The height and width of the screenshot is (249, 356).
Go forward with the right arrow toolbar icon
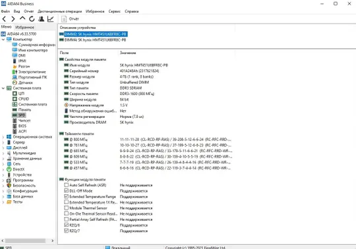click(13, 19)
